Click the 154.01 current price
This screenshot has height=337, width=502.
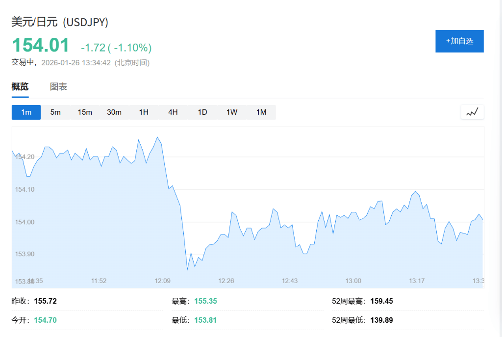(41, 45)
